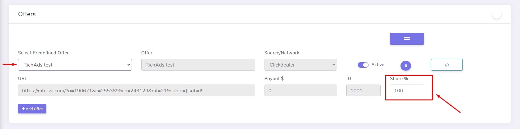Viewport: 520px width, 129px height.
Task: Delete the offer using trash icon
Action: (405, 66)
